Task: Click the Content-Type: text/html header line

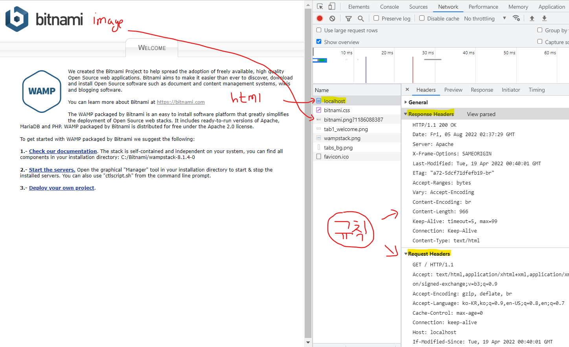Action: pos(446,241)
